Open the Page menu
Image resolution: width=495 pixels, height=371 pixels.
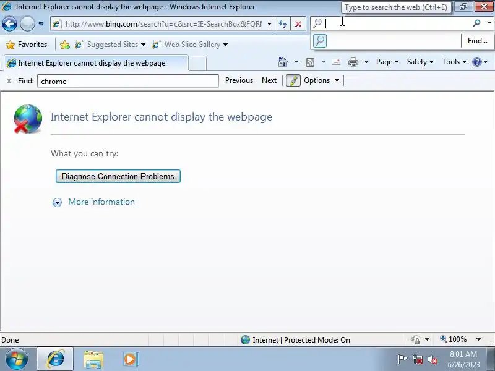click(387, 62)
